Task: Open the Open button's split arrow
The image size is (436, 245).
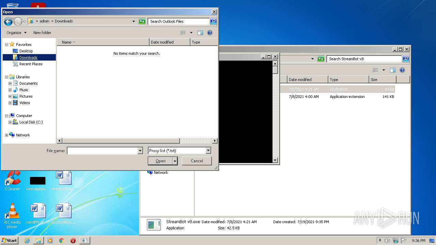Action: (175, 161)
